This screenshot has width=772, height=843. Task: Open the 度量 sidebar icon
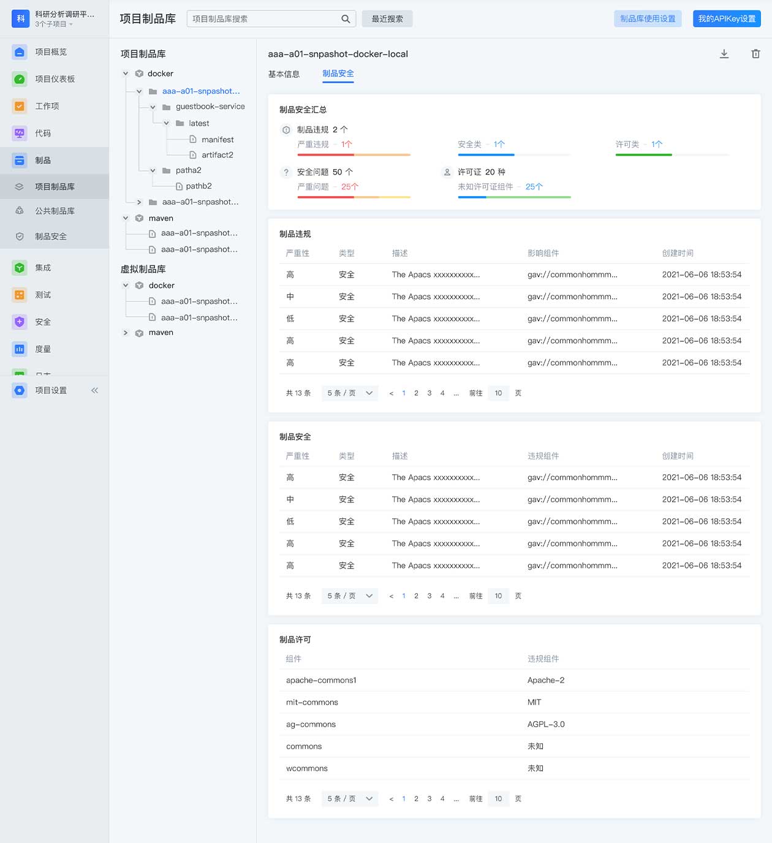click(20, 349)
